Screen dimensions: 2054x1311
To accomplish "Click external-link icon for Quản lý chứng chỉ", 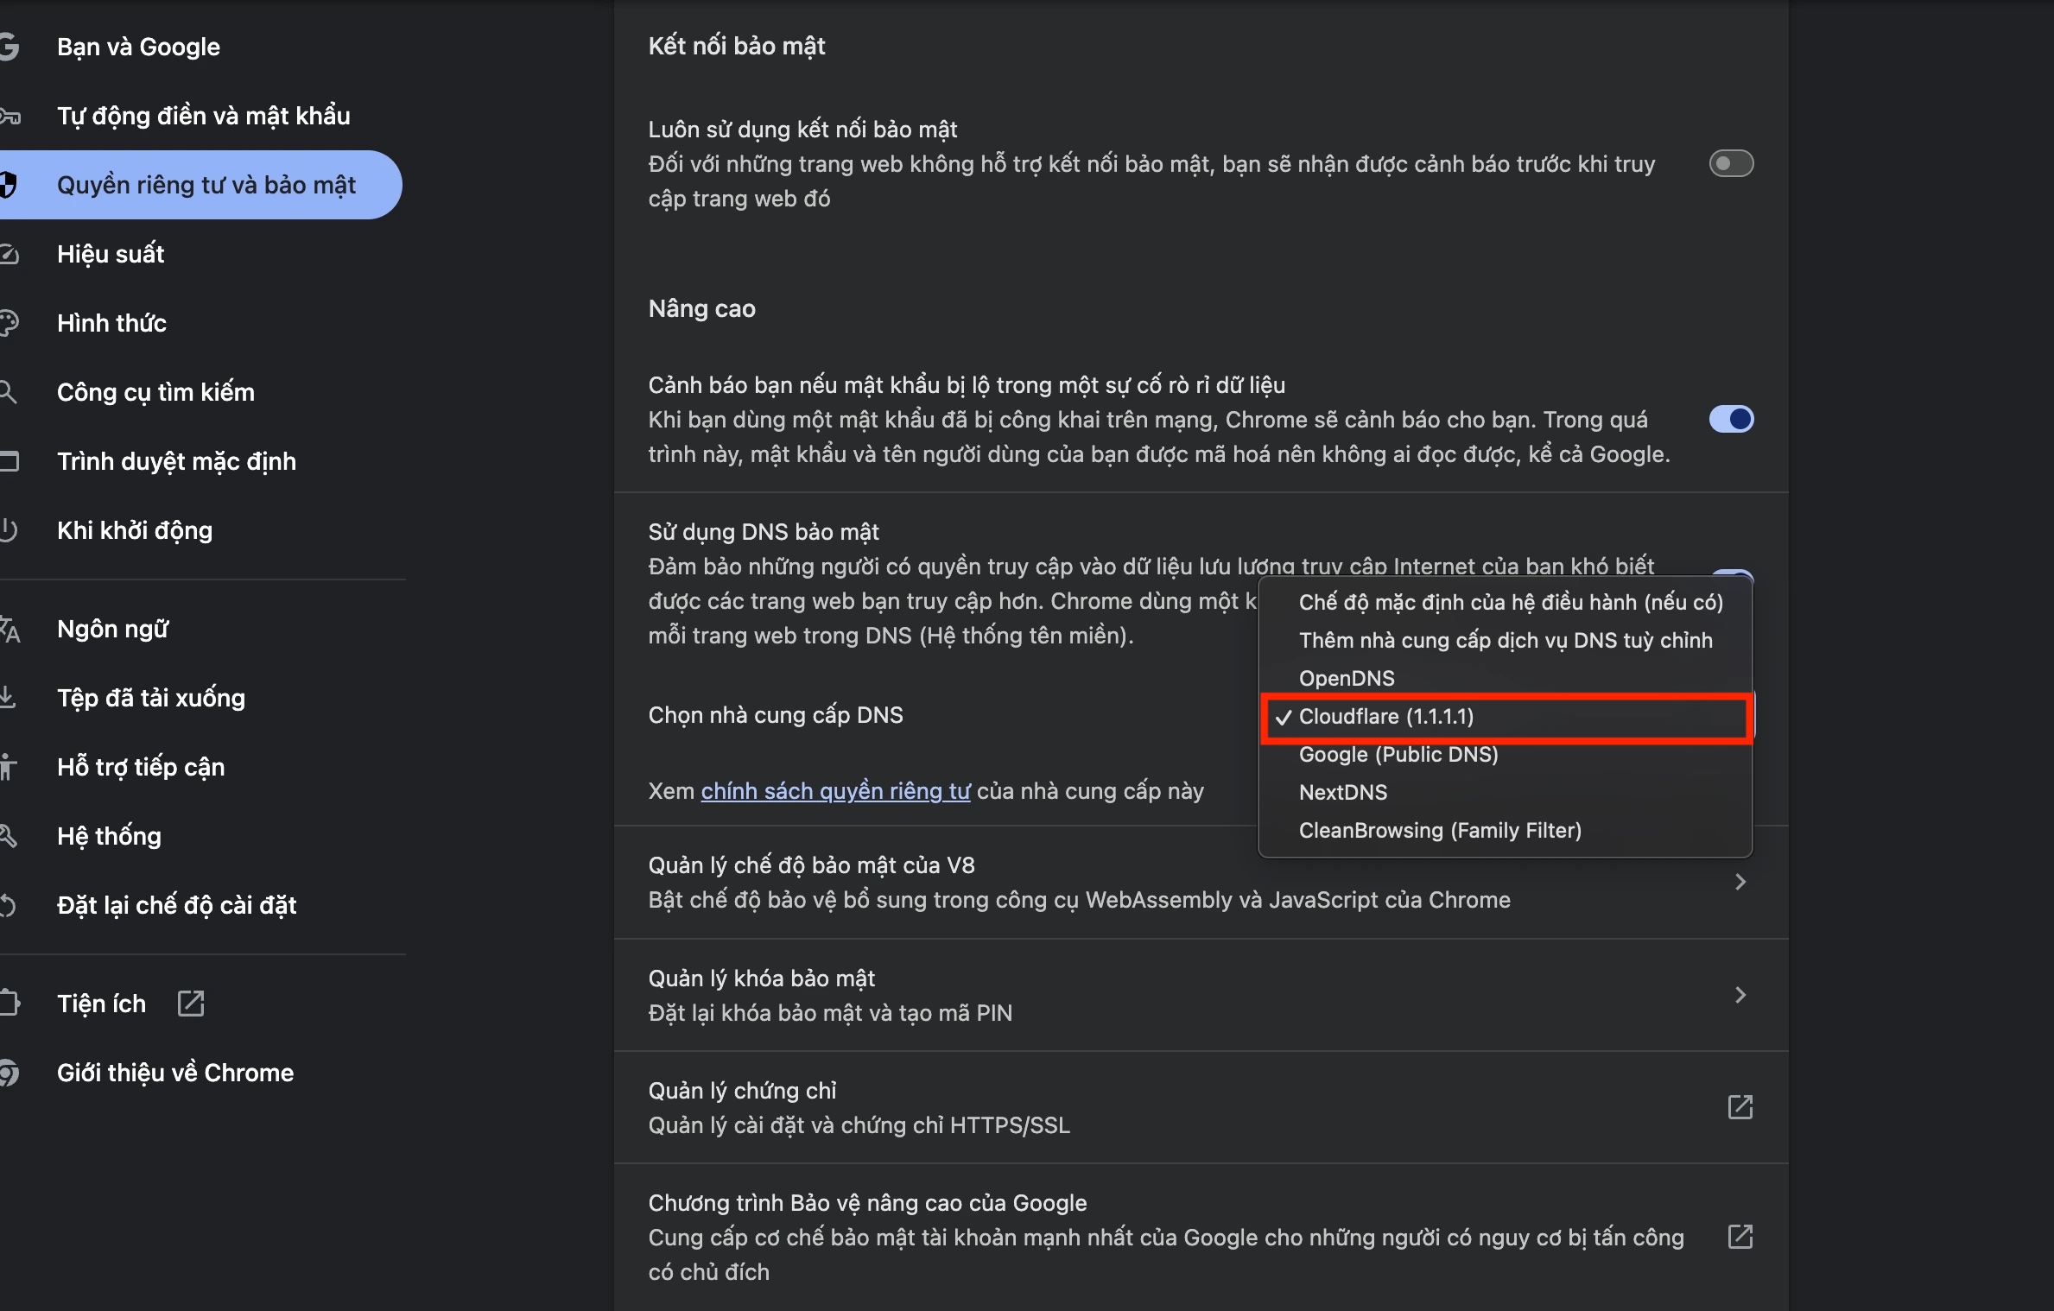I will 1740,1107.
